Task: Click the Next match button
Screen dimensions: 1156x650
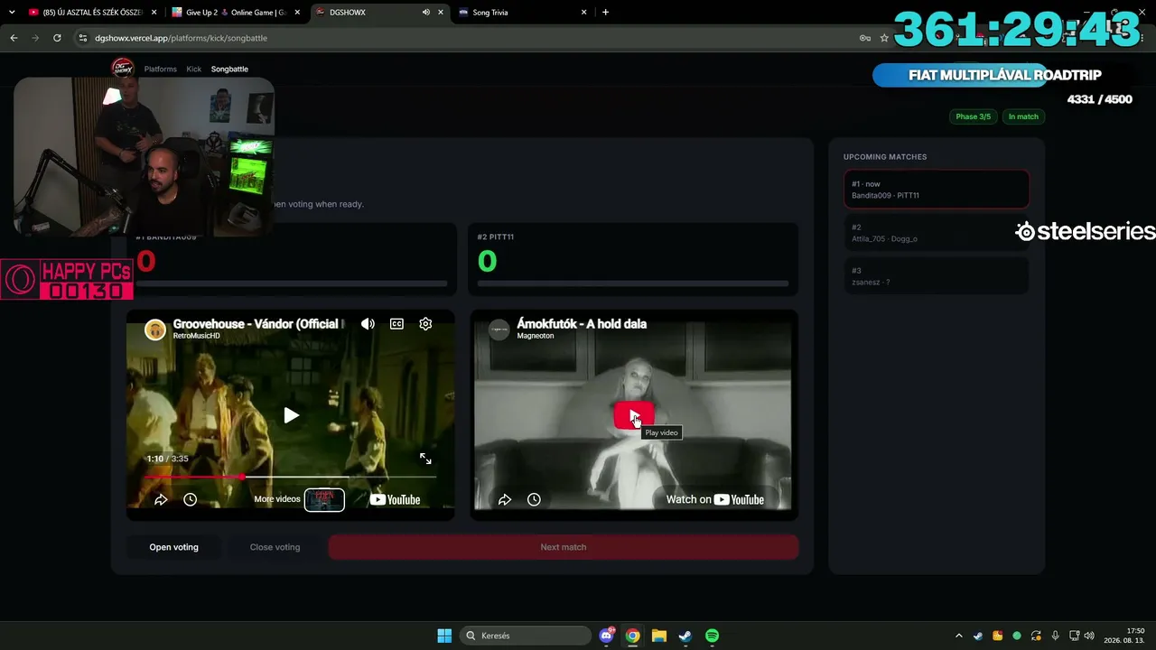Action: pos(564,547)
